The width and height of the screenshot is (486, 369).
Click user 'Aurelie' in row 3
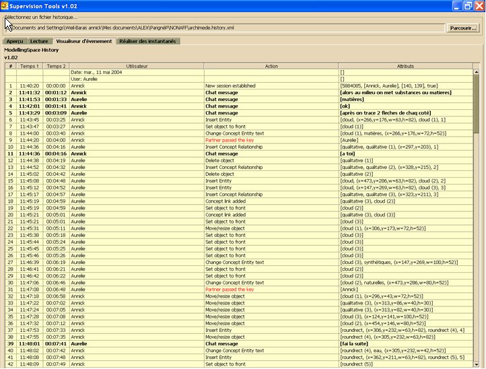(137, 100)
